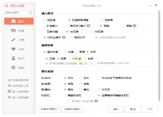The height and width of the screenshot is (117, 163).
Task: Click the search magnifier icon
Action: [30, 13]
